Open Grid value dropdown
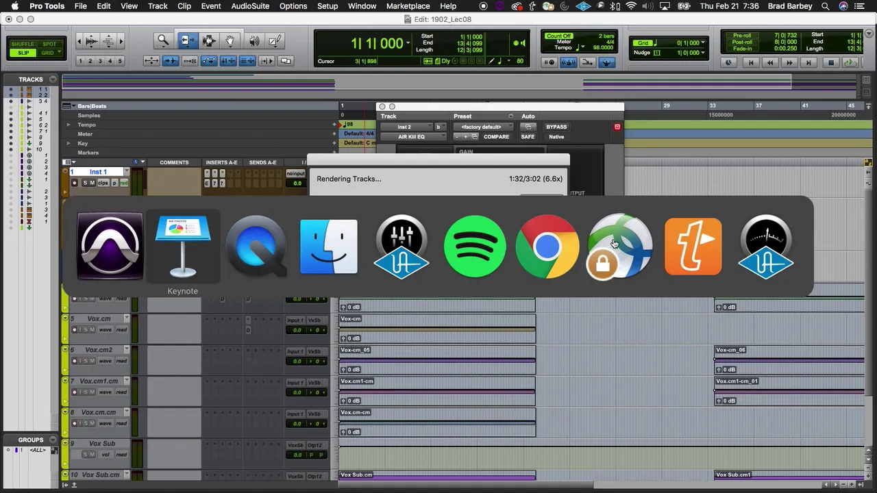The height and width of the screenshot is (493, 877). 703,42
